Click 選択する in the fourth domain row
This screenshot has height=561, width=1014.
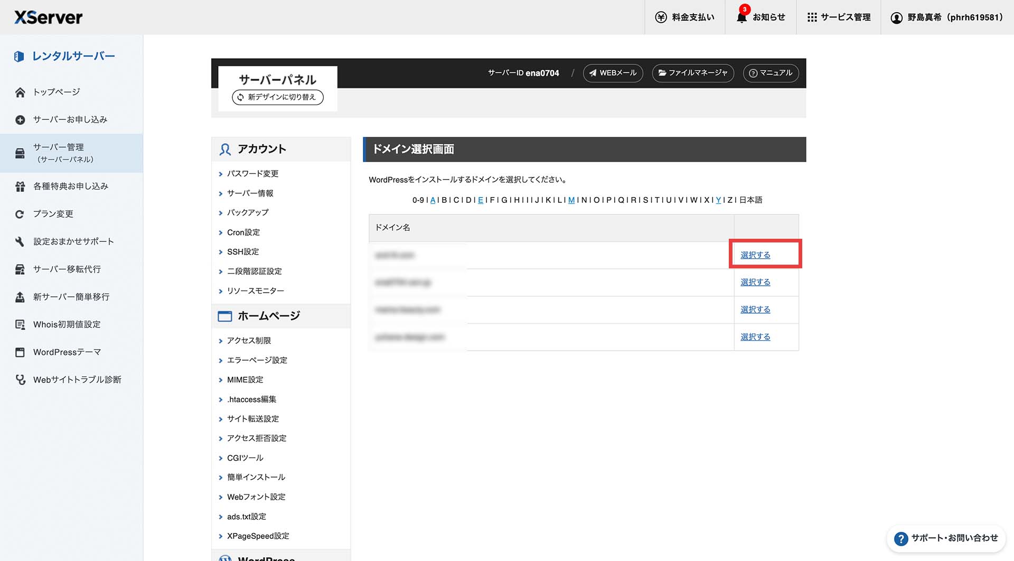[755, 337]
